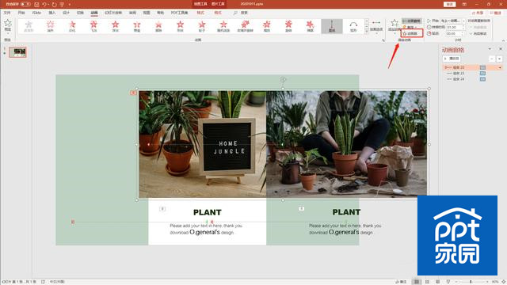The width and height of the screenshot is (507, 285).
Task: Open the File (文件) tab
Action: coord(7,13)
